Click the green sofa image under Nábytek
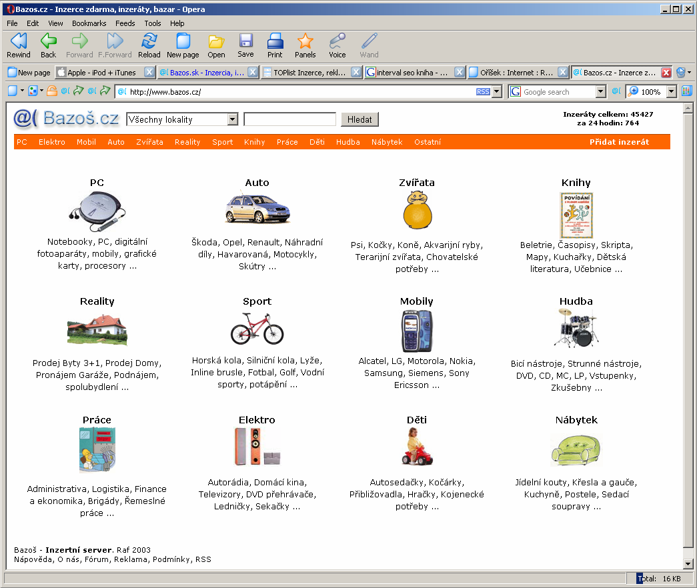The image size is (697, 588). (576, 450)
